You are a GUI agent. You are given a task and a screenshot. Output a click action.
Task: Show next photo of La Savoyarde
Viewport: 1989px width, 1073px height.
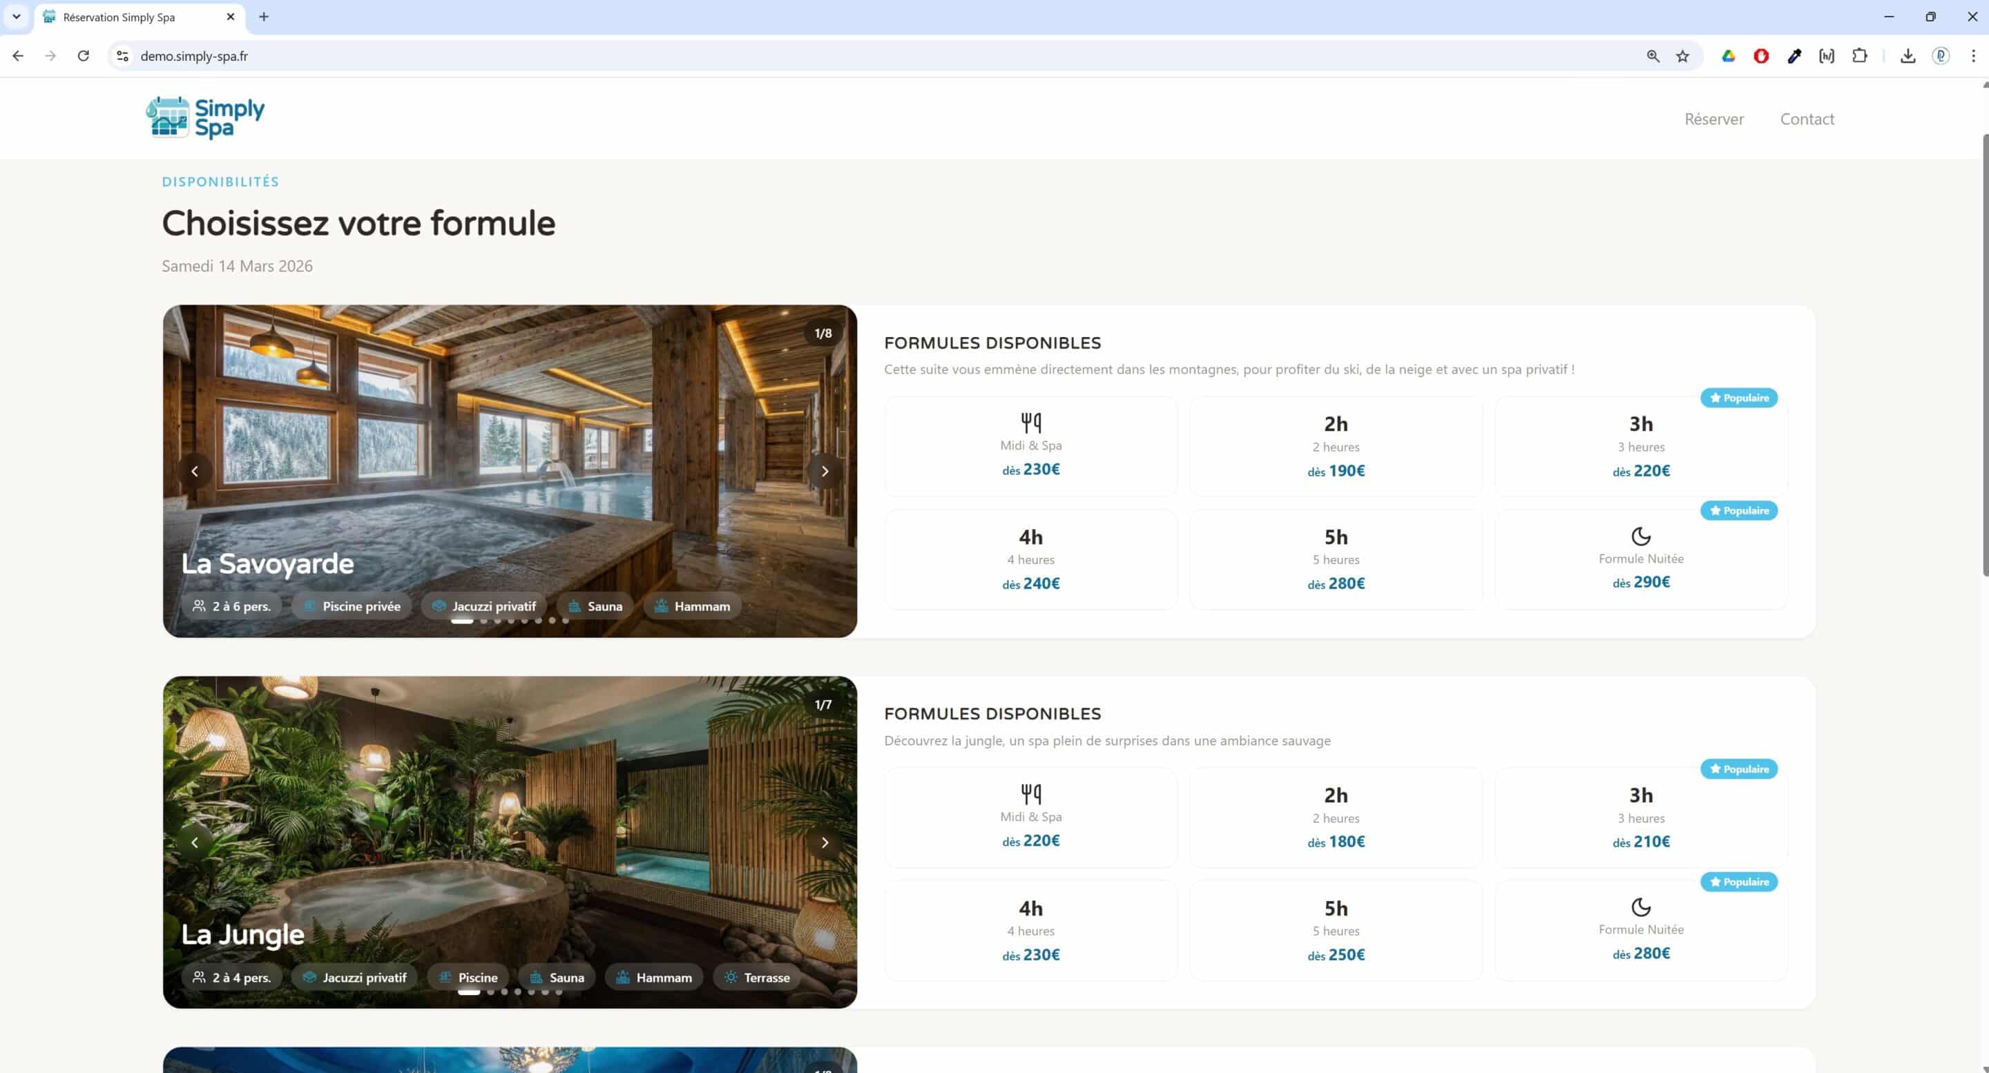(825, 471)
